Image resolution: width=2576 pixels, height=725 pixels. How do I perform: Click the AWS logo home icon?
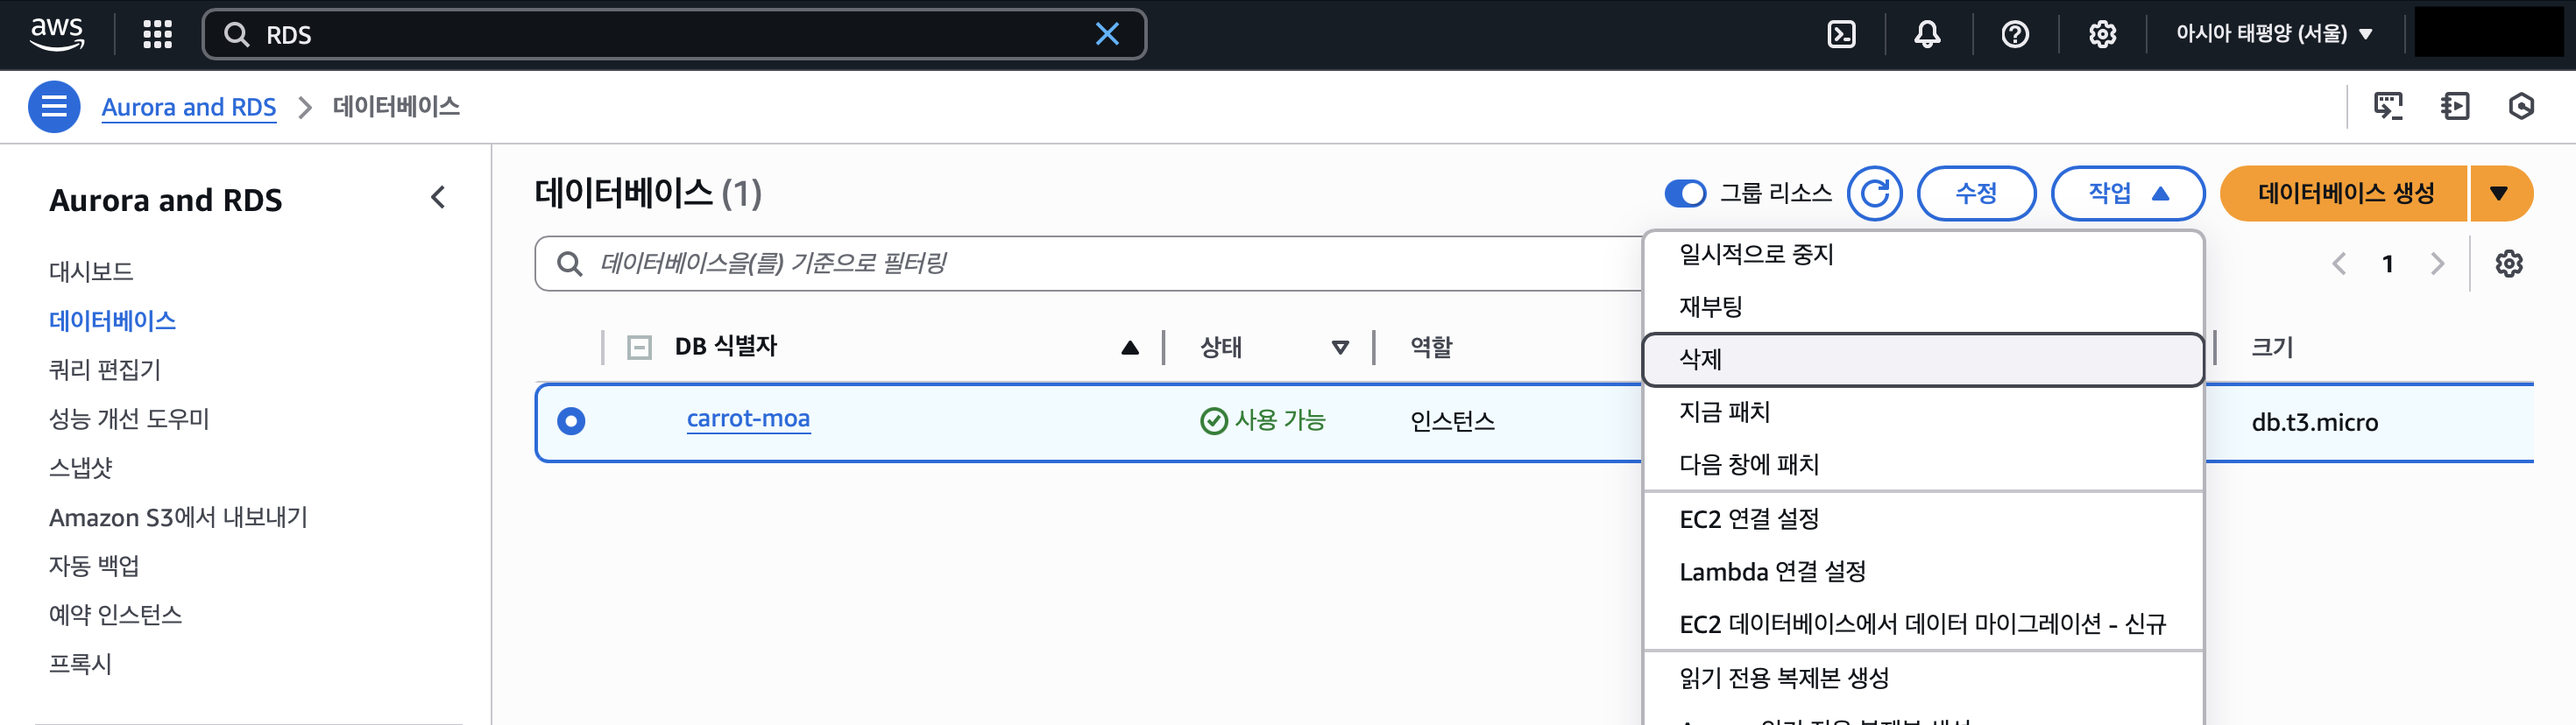pyautogui.click(x=57, y=34)
